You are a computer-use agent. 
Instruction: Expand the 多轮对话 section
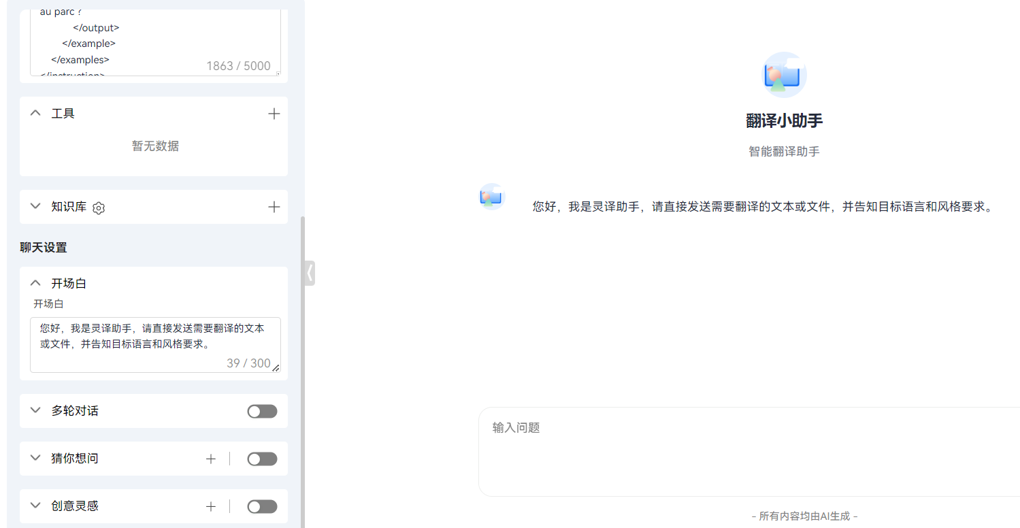click(x=35, y=411)
